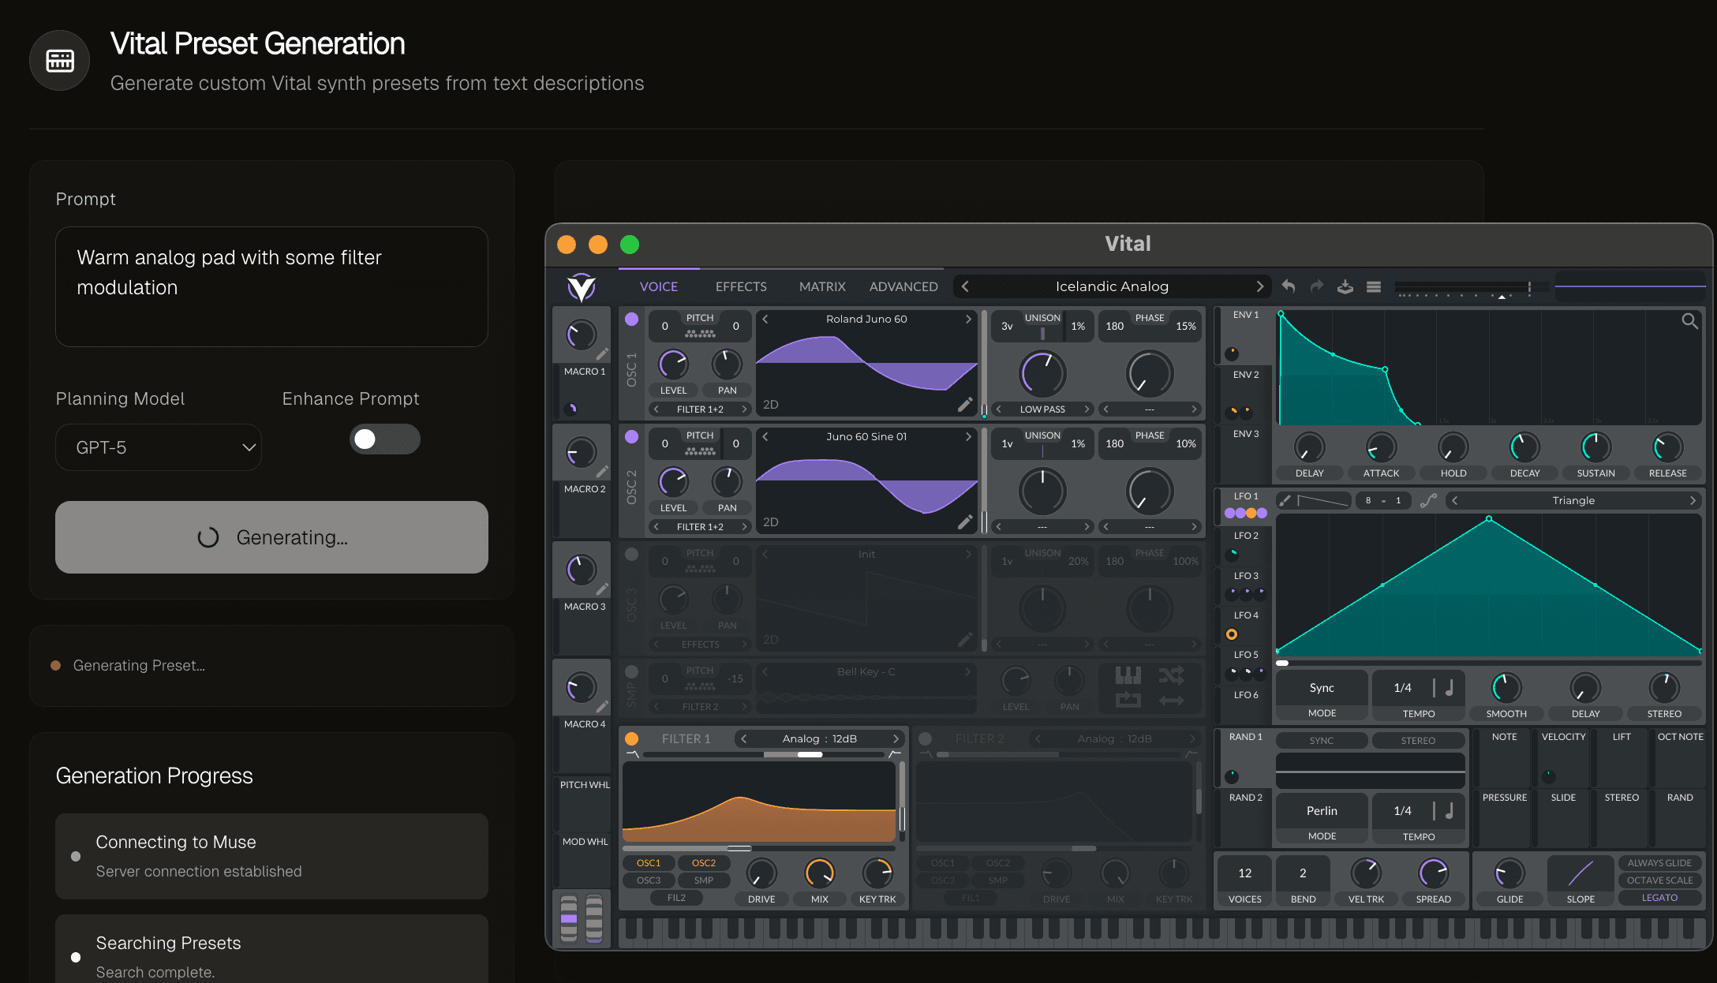Screen dimensions: 1717x983
Task: Click the next-preset chevron beside Icelandic Analog
Action: pos(1260,286)
